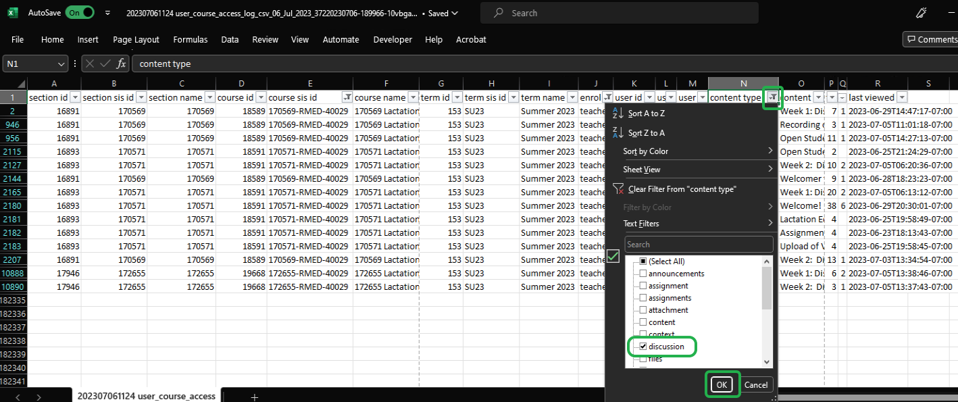
Task: Click the Search box in title bar
Action: (620, 13)
